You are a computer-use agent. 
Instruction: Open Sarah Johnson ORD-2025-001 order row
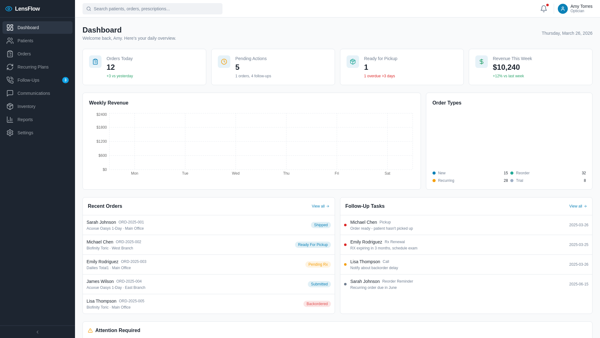coord(209,225)
